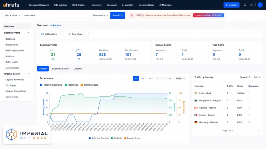The image size is (266, 149).
Task: Open Top Pages in the sidebar
Action: (10, 85)
